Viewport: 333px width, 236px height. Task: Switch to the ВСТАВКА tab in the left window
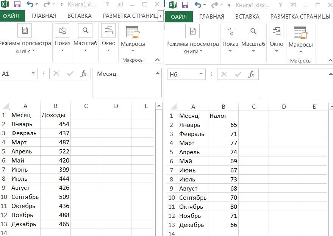coord(79,16)
